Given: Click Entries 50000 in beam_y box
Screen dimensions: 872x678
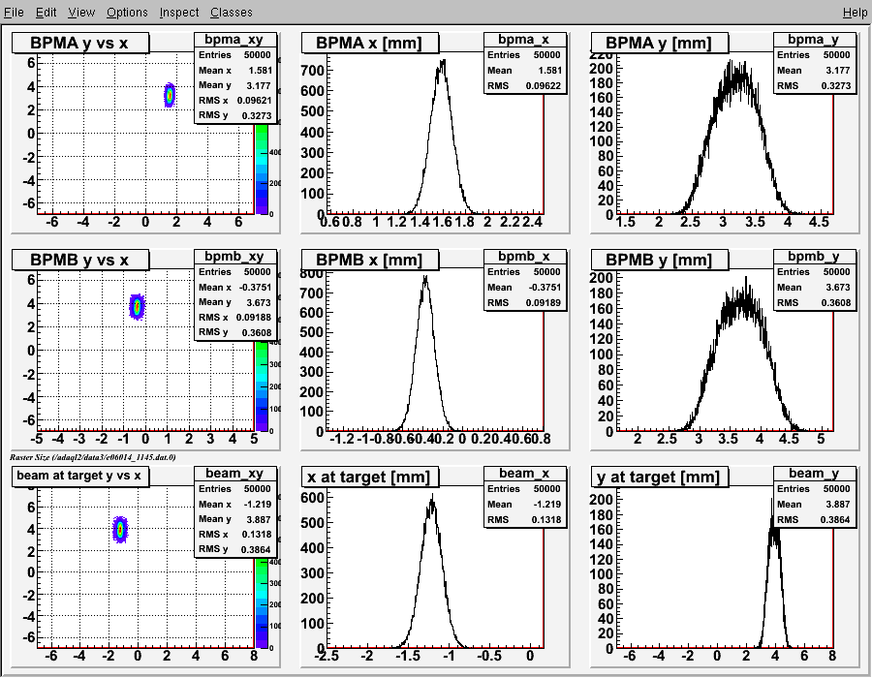Looking at the screenshot, I should pyautogui.click(x=814, y=489).
